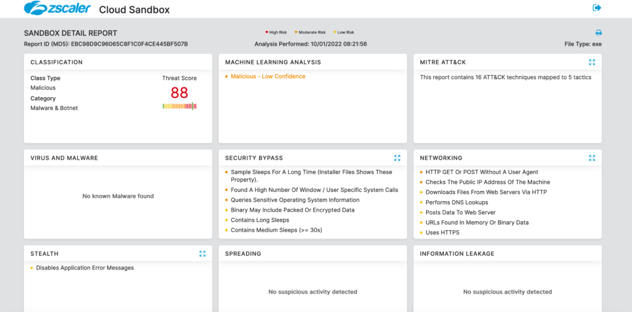Click the threat score color bar
The height and width of the screenshot is (312, 632).
click(179, 106)
